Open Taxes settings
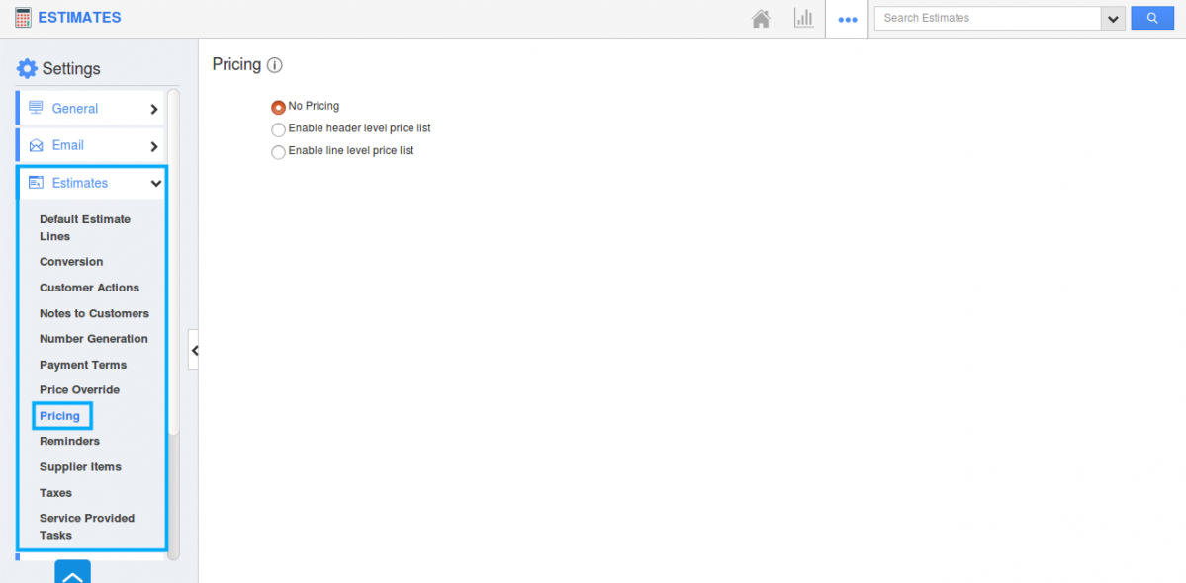Screen dimensions: 1186x583 [56, 492]
